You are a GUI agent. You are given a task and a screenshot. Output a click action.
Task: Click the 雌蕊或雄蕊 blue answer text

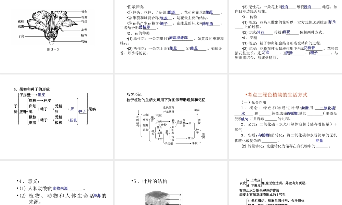click(x=179, y=38)
